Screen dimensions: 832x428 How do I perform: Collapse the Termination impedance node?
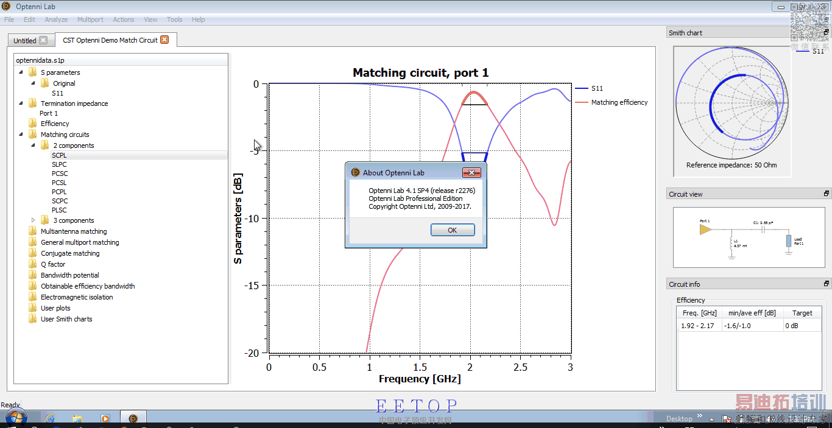pos(21,103)
